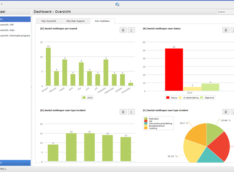Click the 13.64 % pie label
The width and height of the screenshot is (234, 172).
(x=226, y=120)
